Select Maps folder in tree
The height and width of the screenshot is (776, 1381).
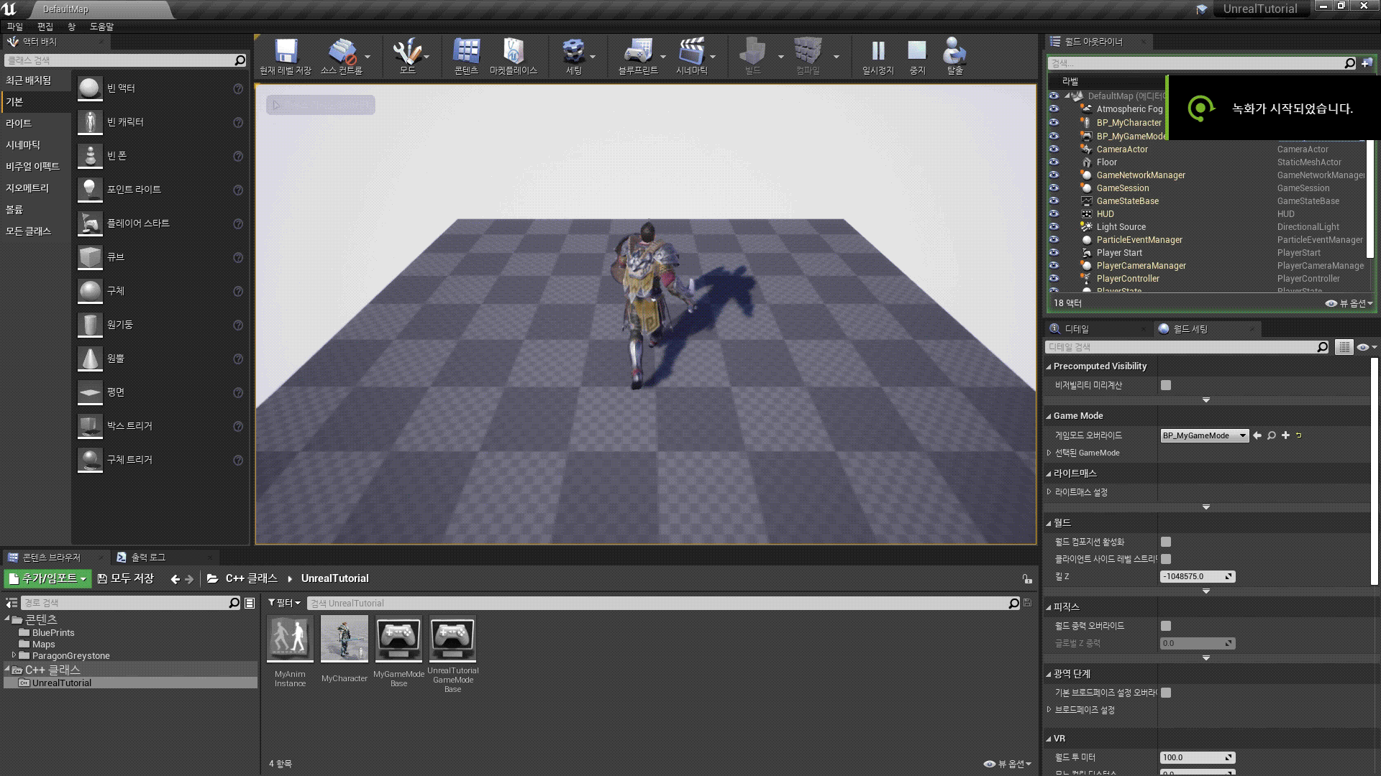point(43,645)
